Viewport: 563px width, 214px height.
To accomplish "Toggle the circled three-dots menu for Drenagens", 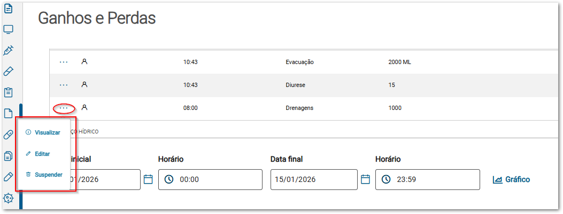I will coord(64,108).
